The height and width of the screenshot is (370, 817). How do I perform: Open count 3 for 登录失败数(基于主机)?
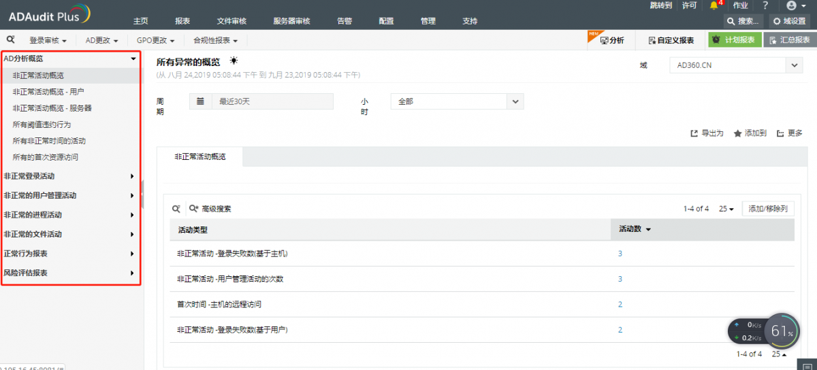pyautogui.click(x=620, y=254)
